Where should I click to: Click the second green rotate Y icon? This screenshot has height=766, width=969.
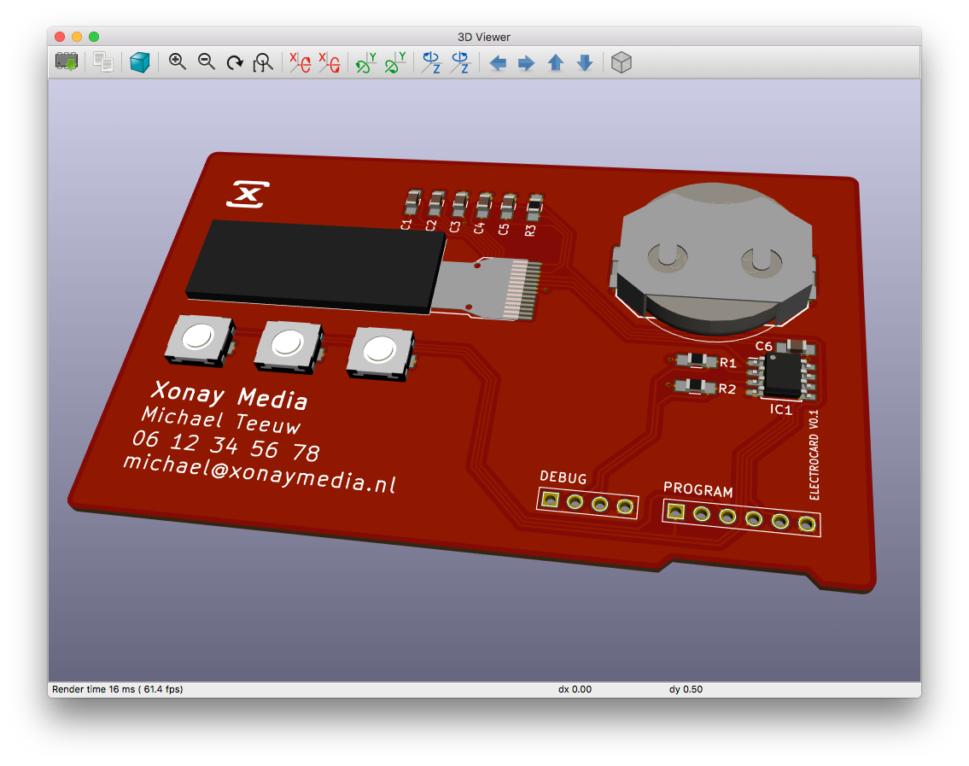tap(394, 62)
